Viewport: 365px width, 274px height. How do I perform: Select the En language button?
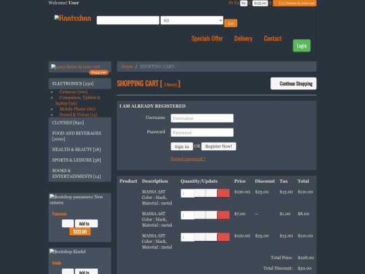244,3
